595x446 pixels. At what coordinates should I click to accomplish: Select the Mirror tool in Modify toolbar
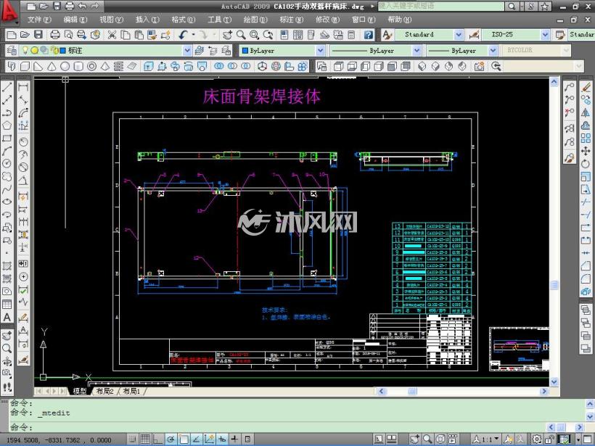click(x=586, y=112)
